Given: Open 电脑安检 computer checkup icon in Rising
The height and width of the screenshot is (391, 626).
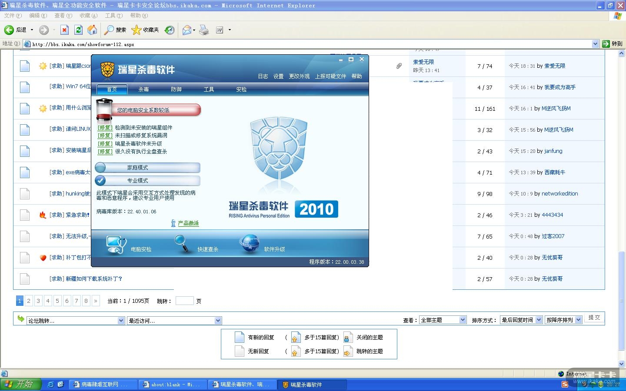Looking at the screenshot, I should [x=116, y=244].
